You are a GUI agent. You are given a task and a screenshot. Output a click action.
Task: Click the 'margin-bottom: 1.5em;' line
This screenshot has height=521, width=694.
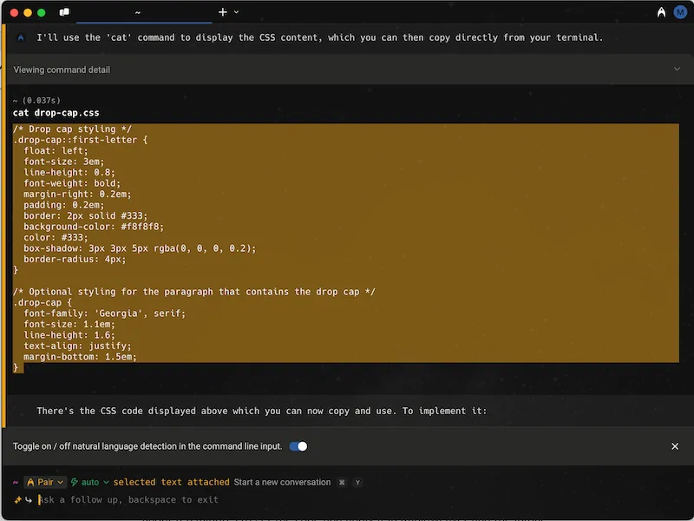(x=80, y=357)
